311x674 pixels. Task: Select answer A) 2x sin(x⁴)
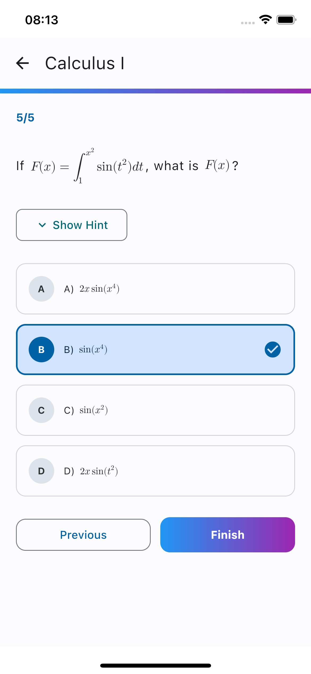(x=155, y=289)
